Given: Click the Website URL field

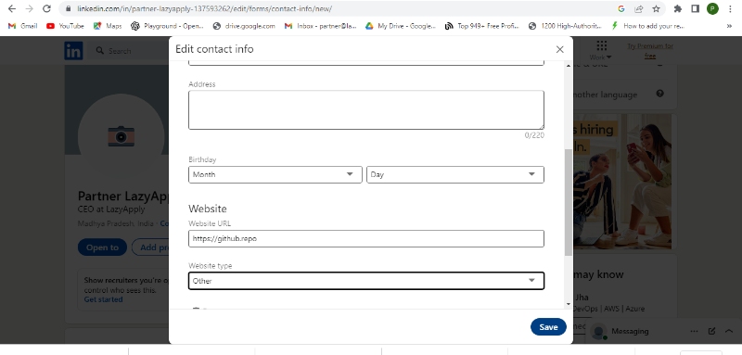Looking at the screenshot, I should coord(366,239).
